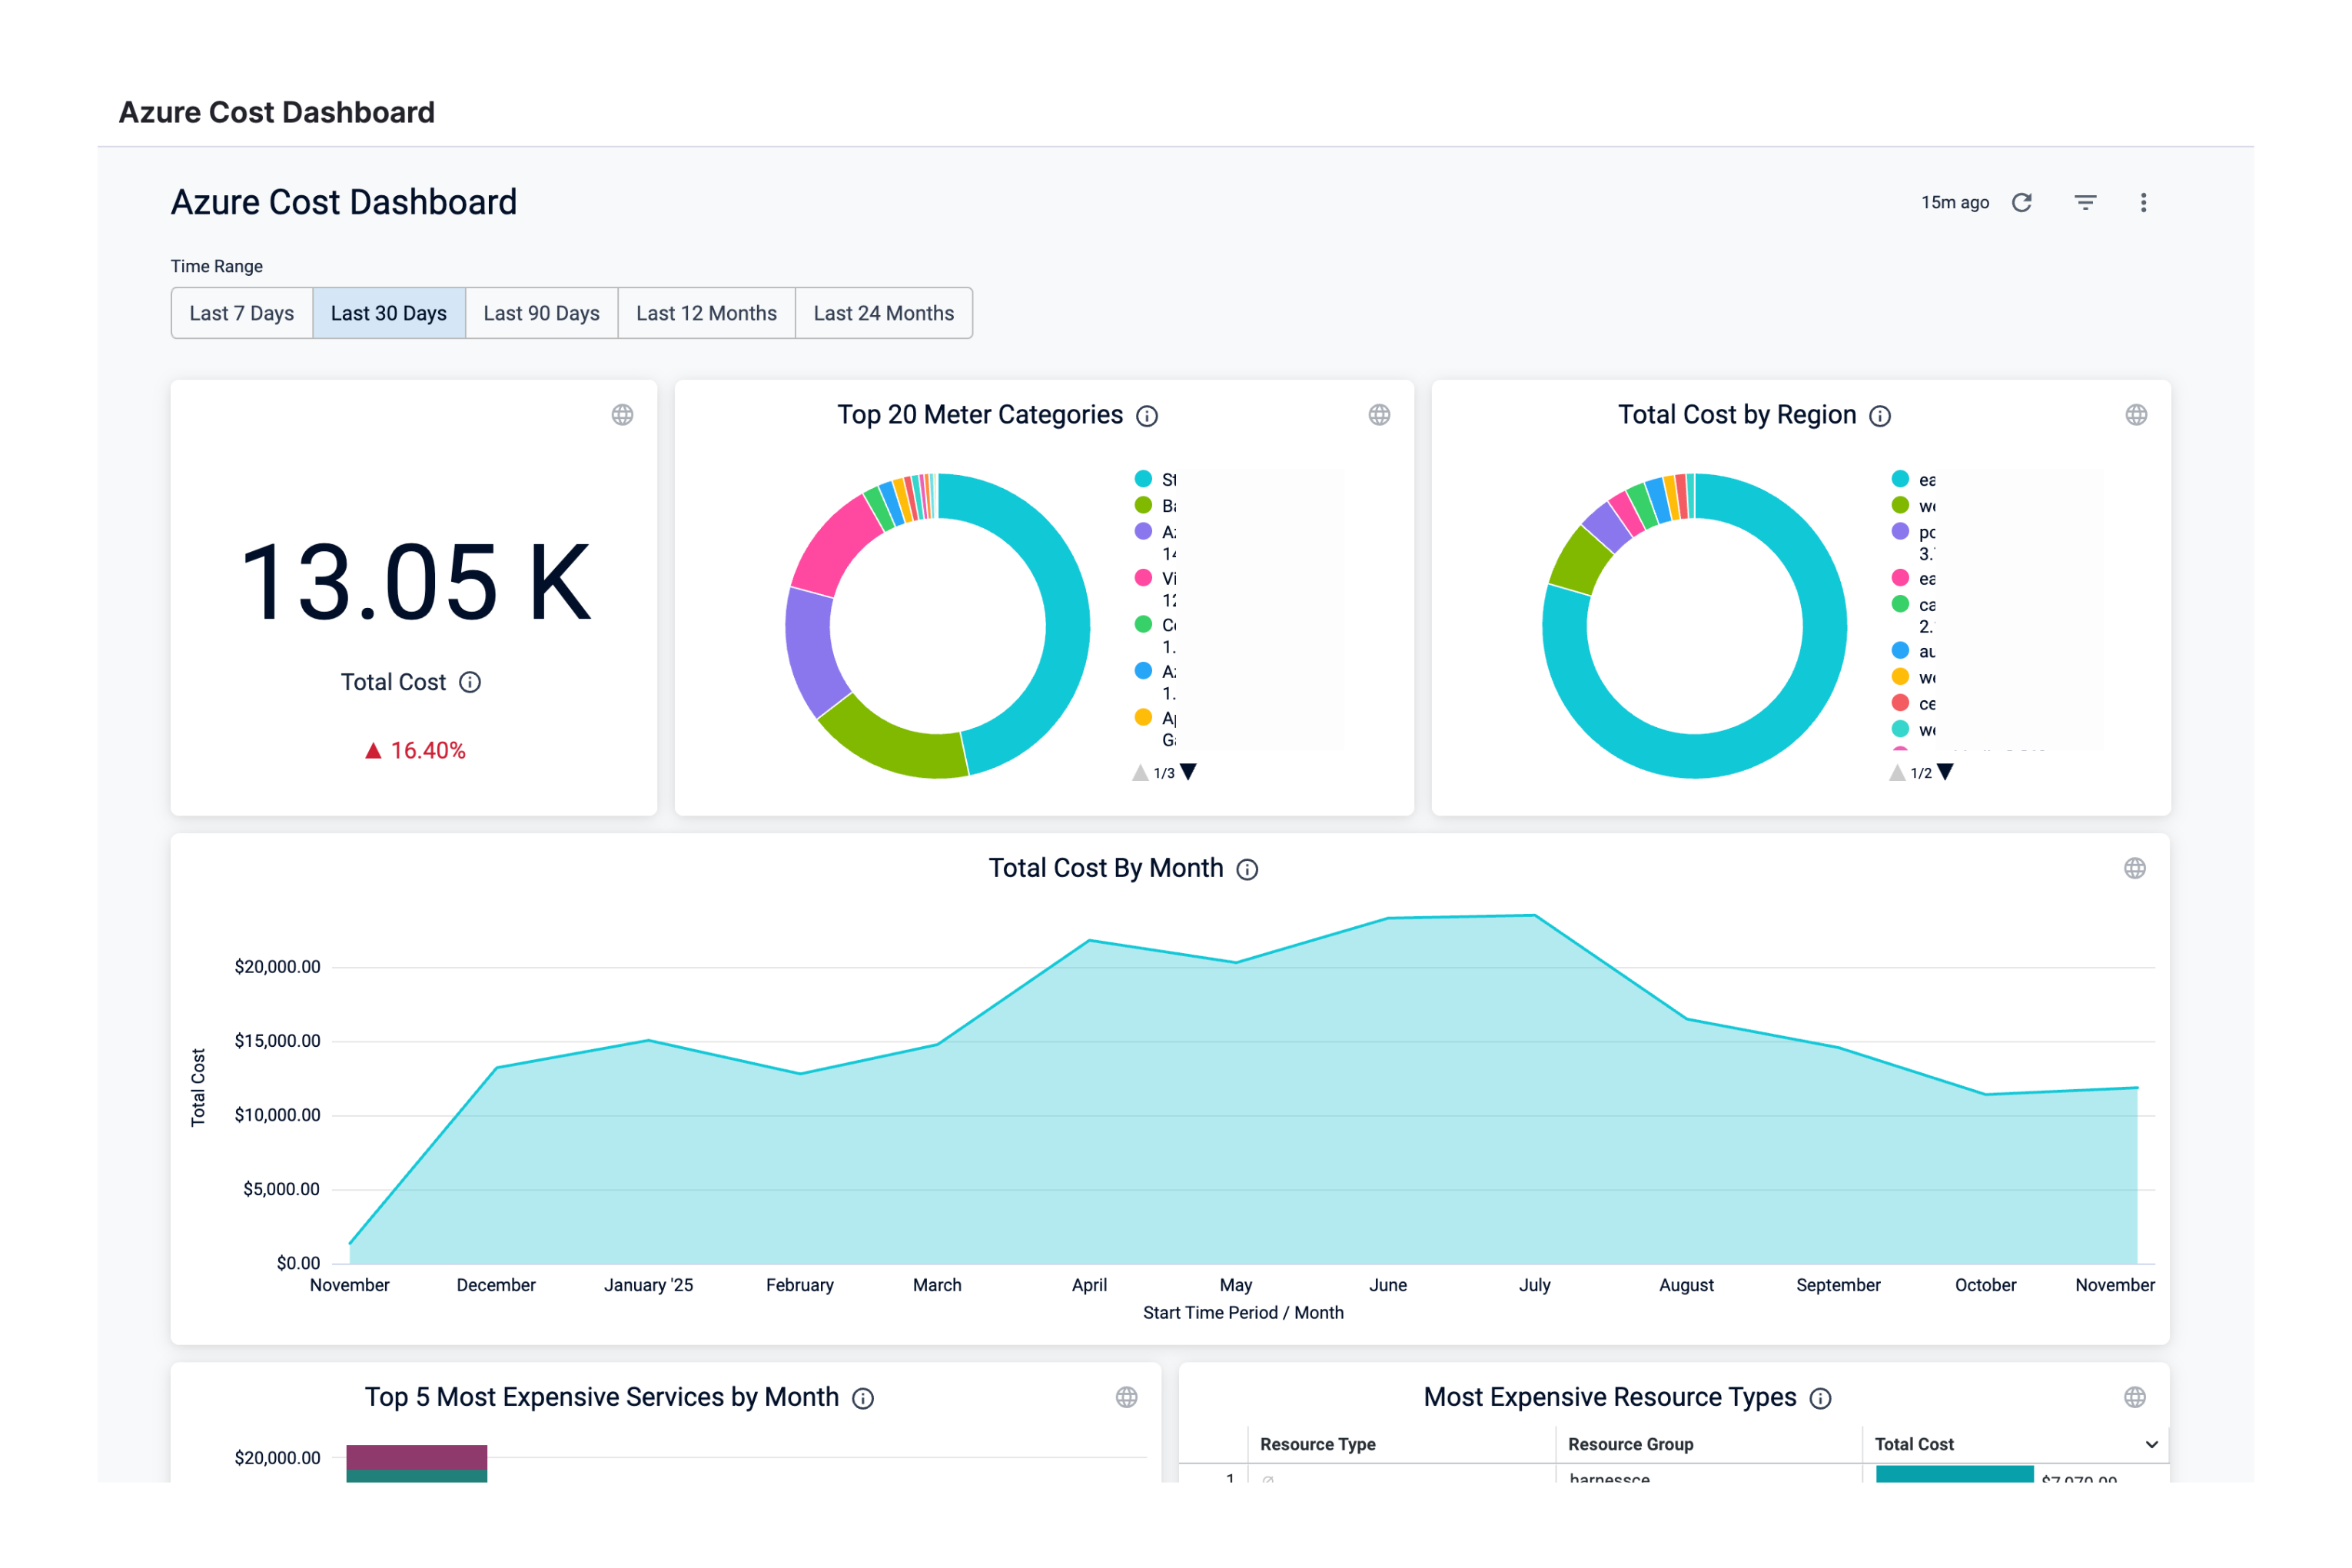Select the Last 24 Months time range
Image resolution: width=2352 pixels, height=1568 pixels.
(x=883, y=313)
